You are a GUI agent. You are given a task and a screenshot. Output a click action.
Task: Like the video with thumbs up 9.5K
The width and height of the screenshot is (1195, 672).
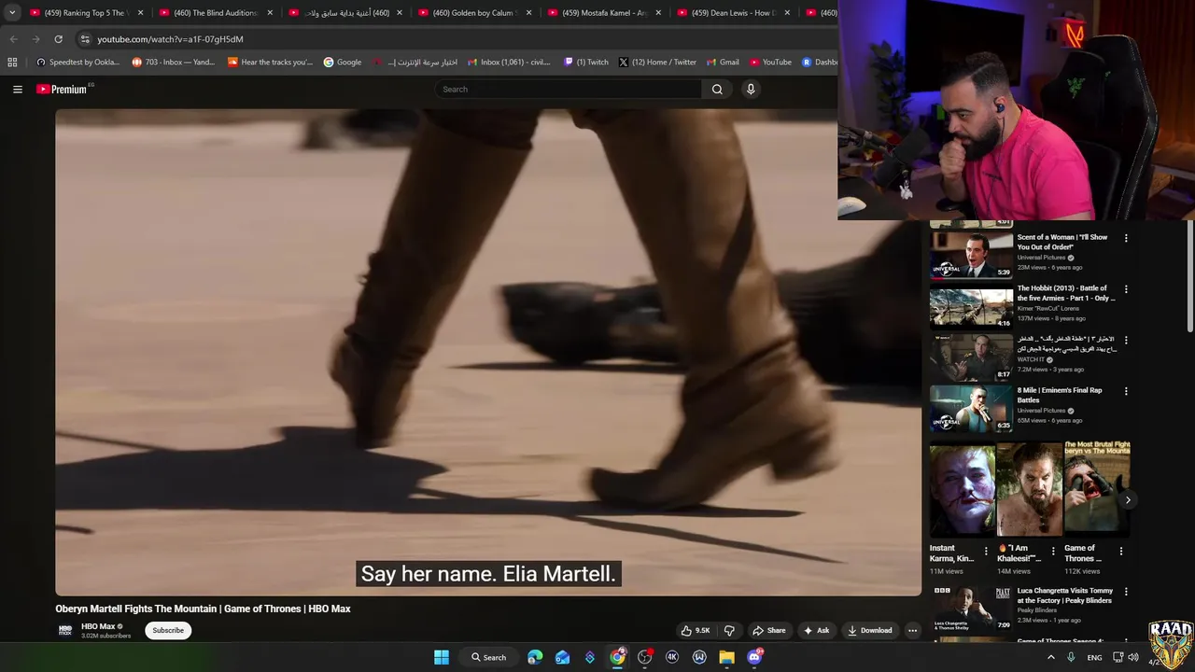click(x=696, y=630)
